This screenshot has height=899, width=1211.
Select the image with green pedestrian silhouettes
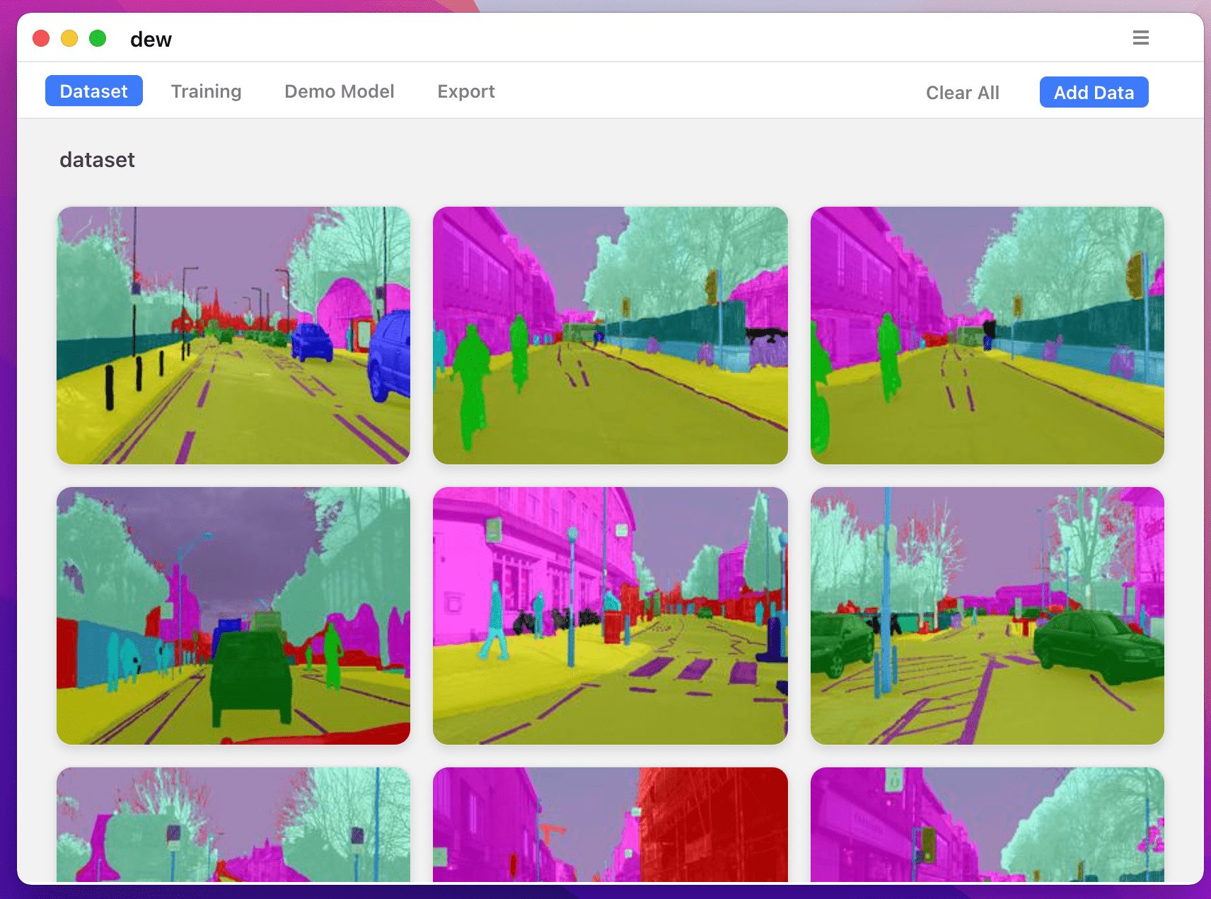click(x=610, y=335)
